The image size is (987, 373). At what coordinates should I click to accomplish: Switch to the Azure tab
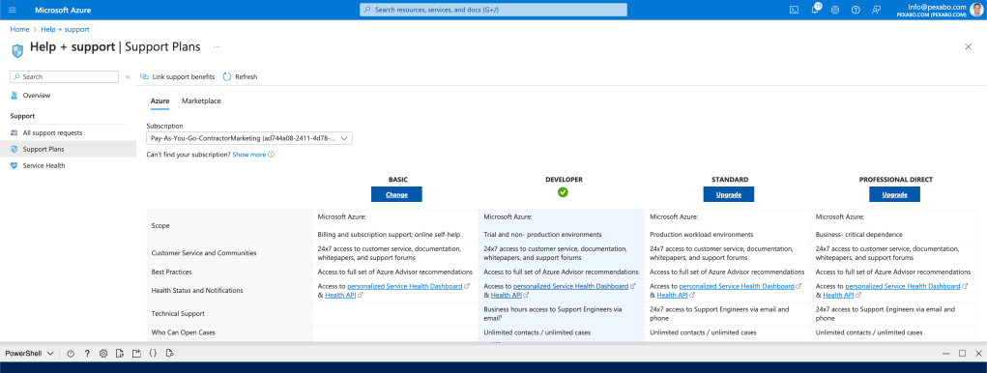click(x=160, y=100)
